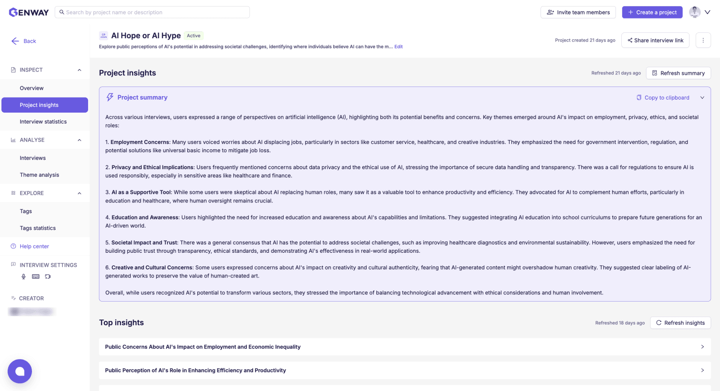Click the keyboard icon under Interview Settings
Screen dimensions: 720x391
(36, 276)
